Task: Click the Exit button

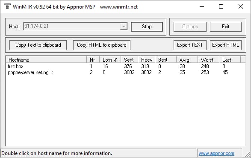Action: tap(225, 27)
